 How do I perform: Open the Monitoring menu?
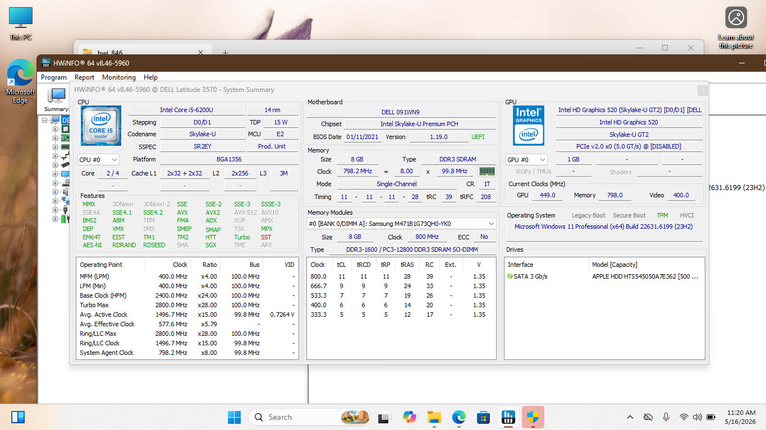click(x=118, y=77)
